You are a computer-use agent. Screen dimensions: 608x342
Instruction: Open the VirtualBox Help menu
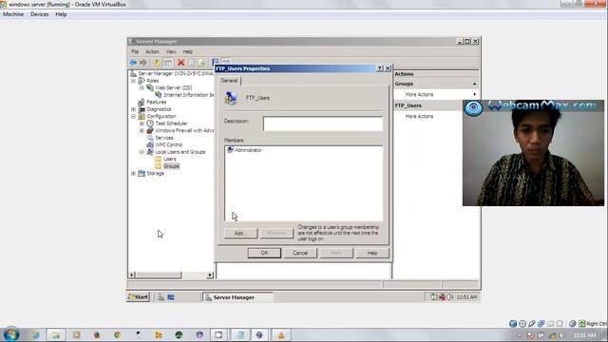(61, 14)
